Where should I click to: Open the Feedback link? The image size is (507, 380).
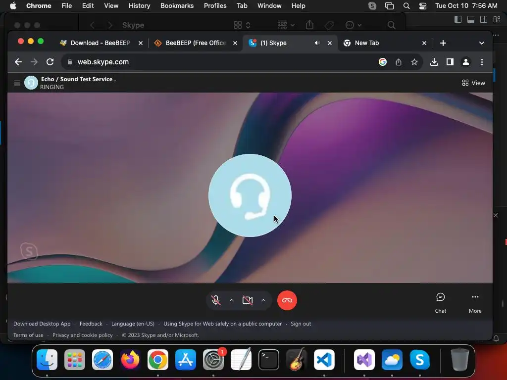(91, 324)
